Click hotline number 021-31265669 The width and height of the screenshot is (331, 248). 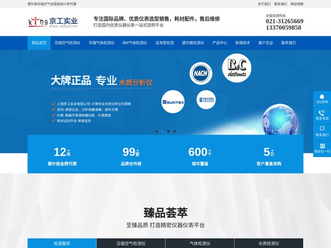click(285, 21)
